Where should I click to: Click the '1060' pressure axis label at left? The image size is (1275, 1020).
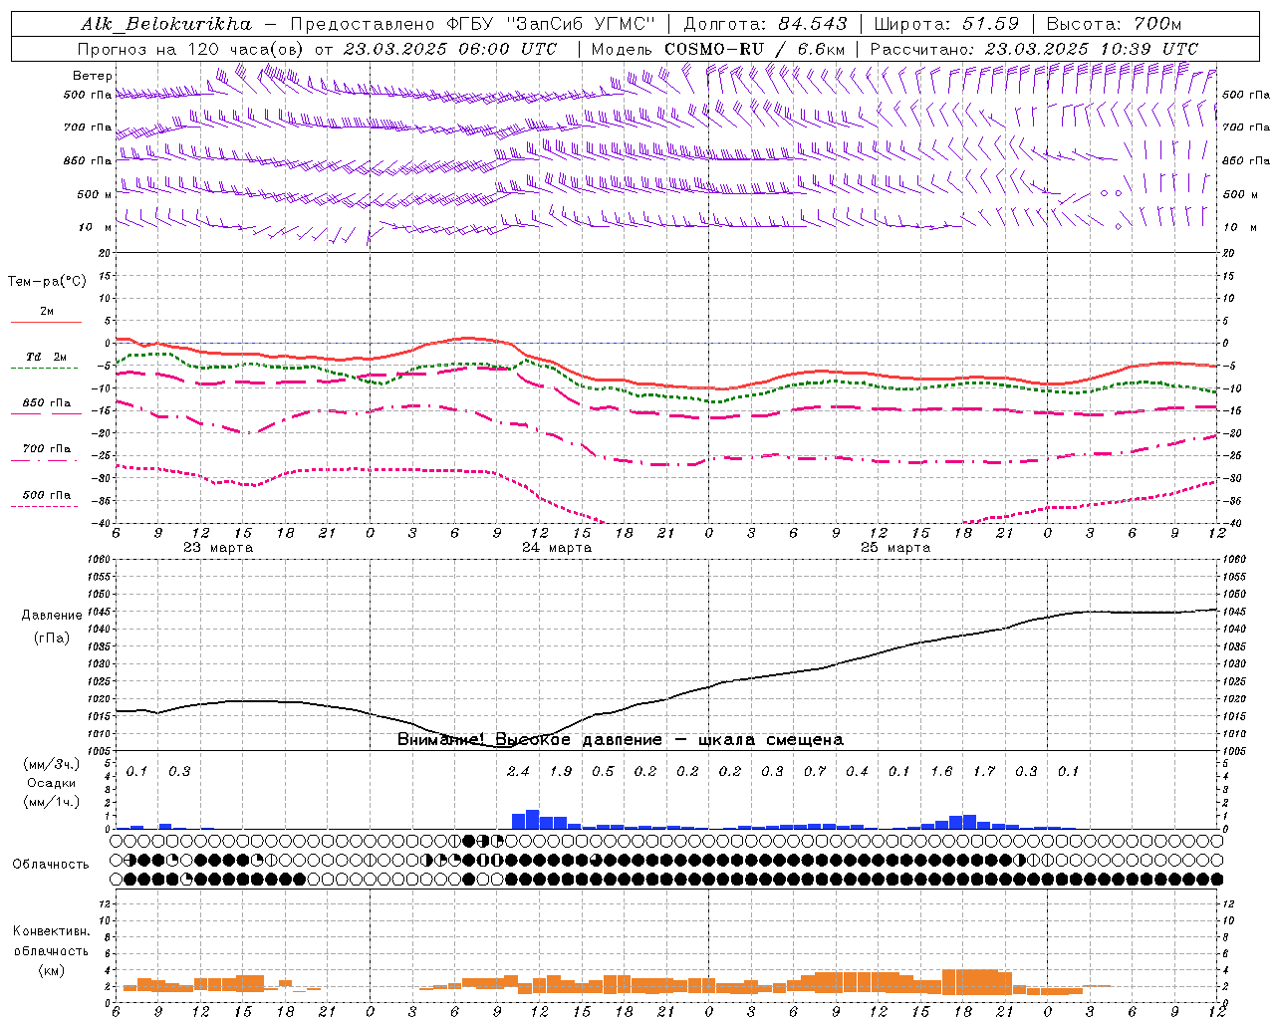(100, 560)
